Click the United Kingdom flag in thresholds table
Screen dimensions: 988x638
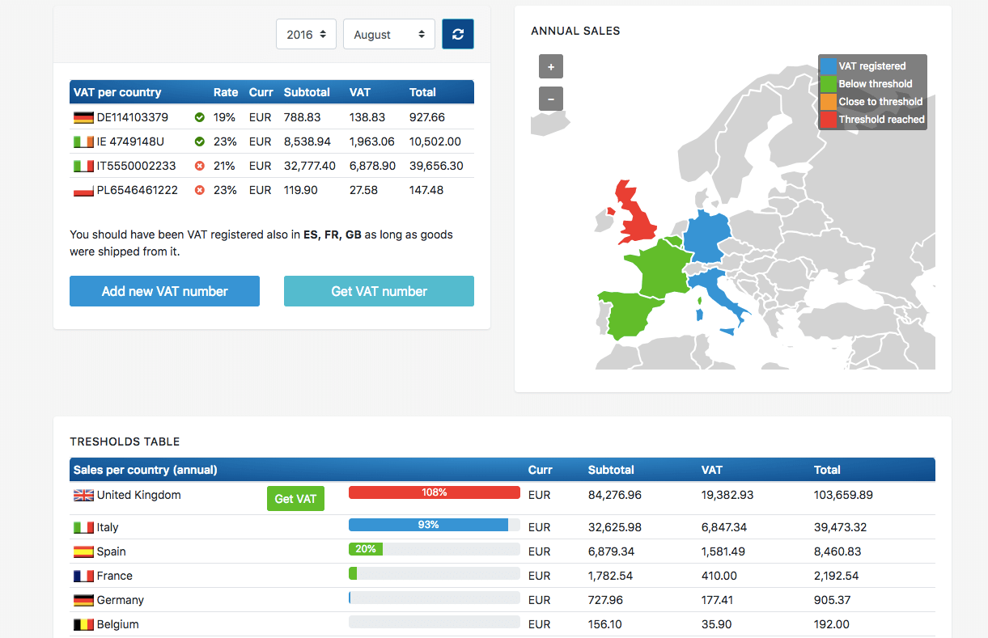click(x=83, y=495)
